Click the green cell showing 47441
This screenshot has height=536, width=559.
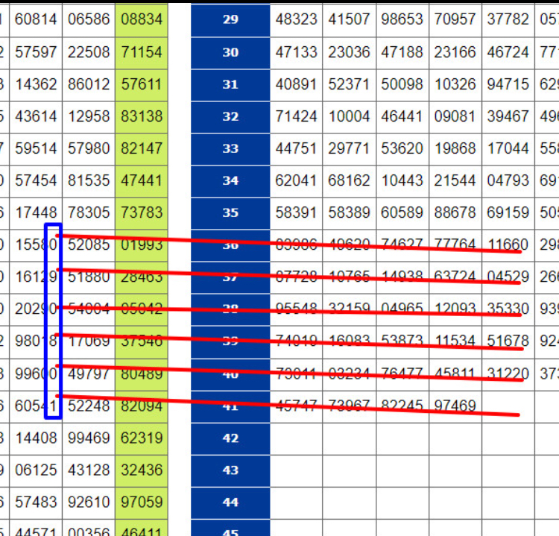(141, 180)
